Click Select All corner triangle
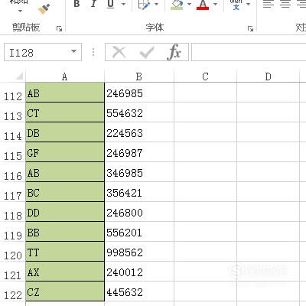The image size is (306, 306). pos(18,76)
